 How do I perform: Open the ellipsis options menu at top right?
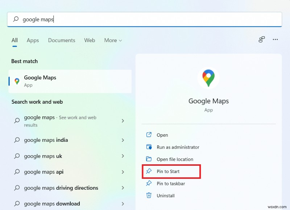[x=275, y=40]
